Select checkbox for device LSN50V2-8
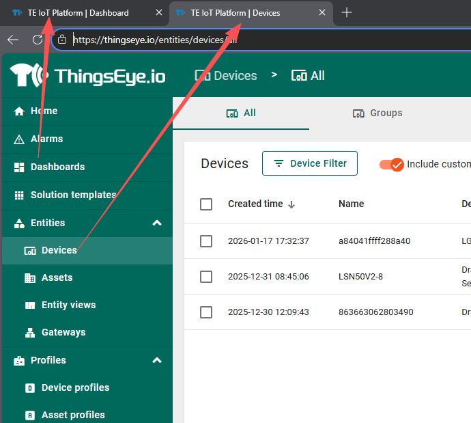The image size is (471, 423). pyautogui.click(x=206, y=277)
